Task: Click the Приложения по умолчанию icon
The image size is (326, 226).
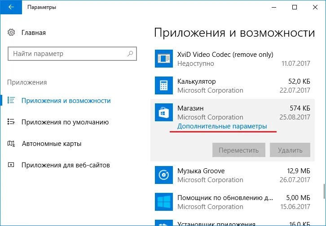Action: click(11, 122)
